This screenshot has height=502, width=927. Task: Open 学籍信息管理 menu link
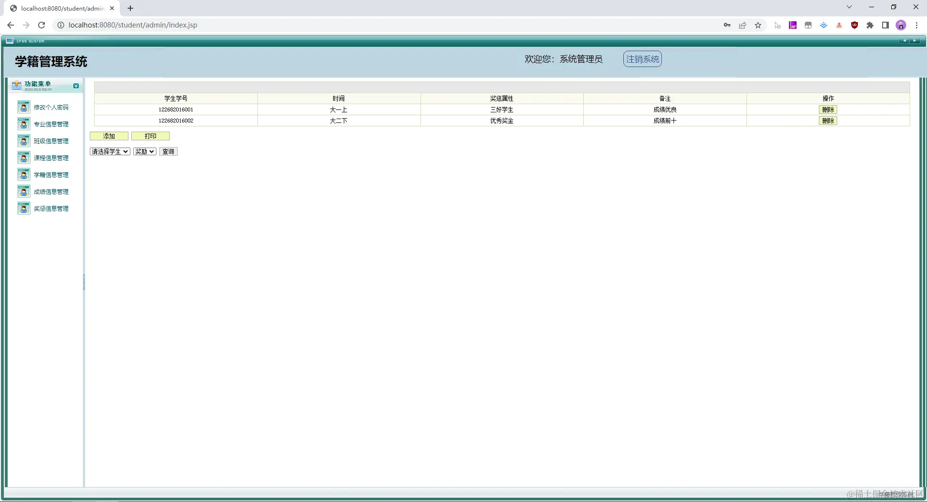(x=51, y=175)
